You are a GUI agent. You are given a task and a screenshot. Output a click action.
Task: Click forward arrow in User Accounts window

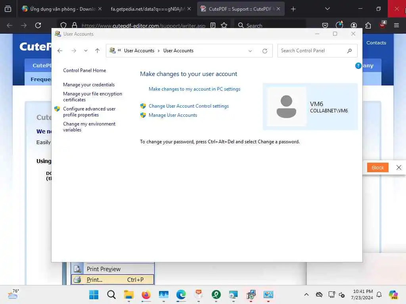pos(74,51)
